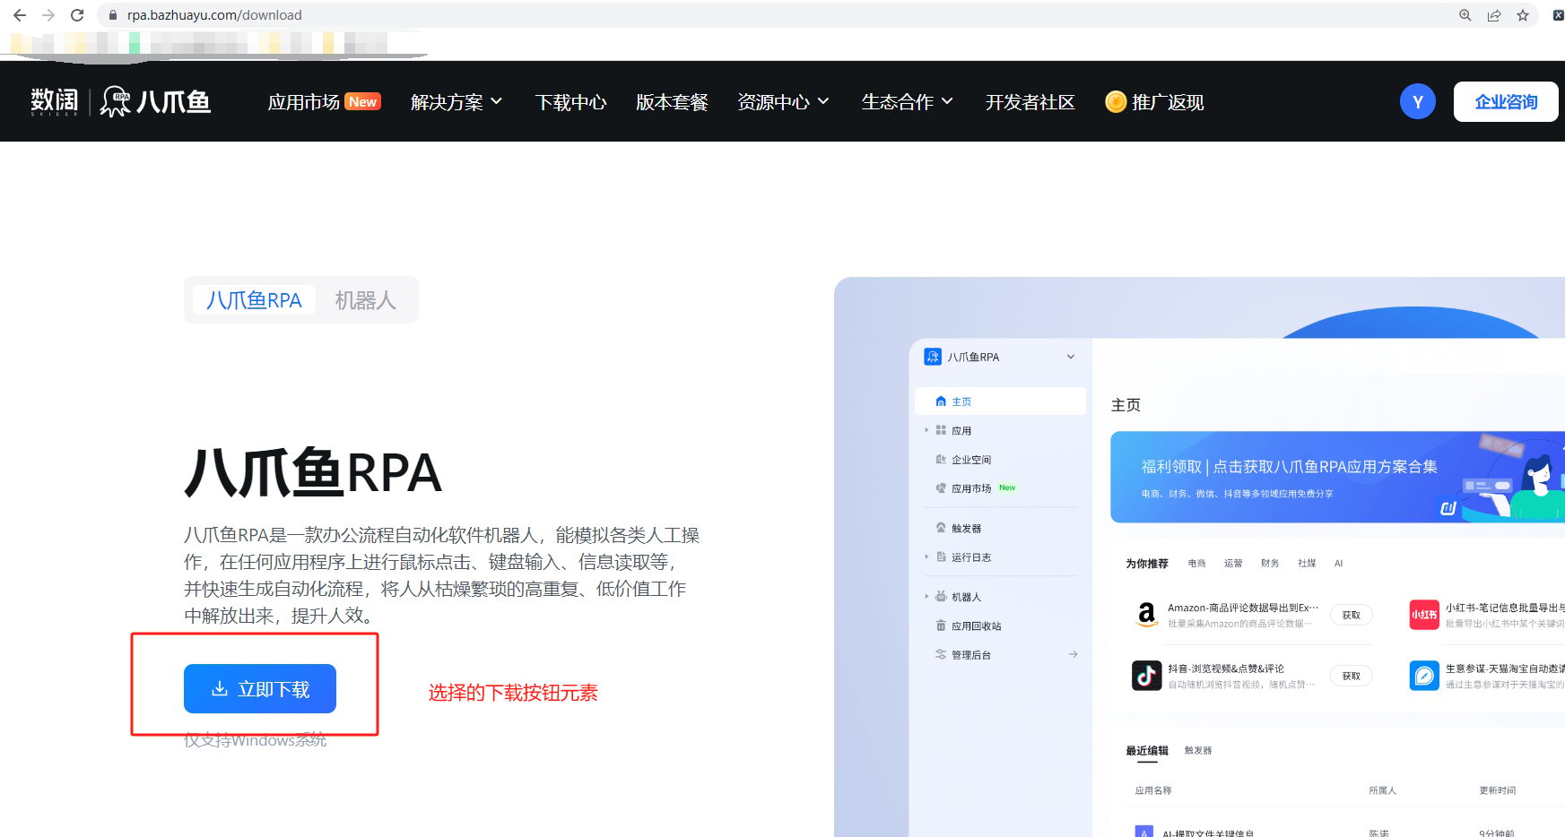The image size is (1565, 837).
Task: Expand the 生态合作 dropdown
Action: pos(907,102)
